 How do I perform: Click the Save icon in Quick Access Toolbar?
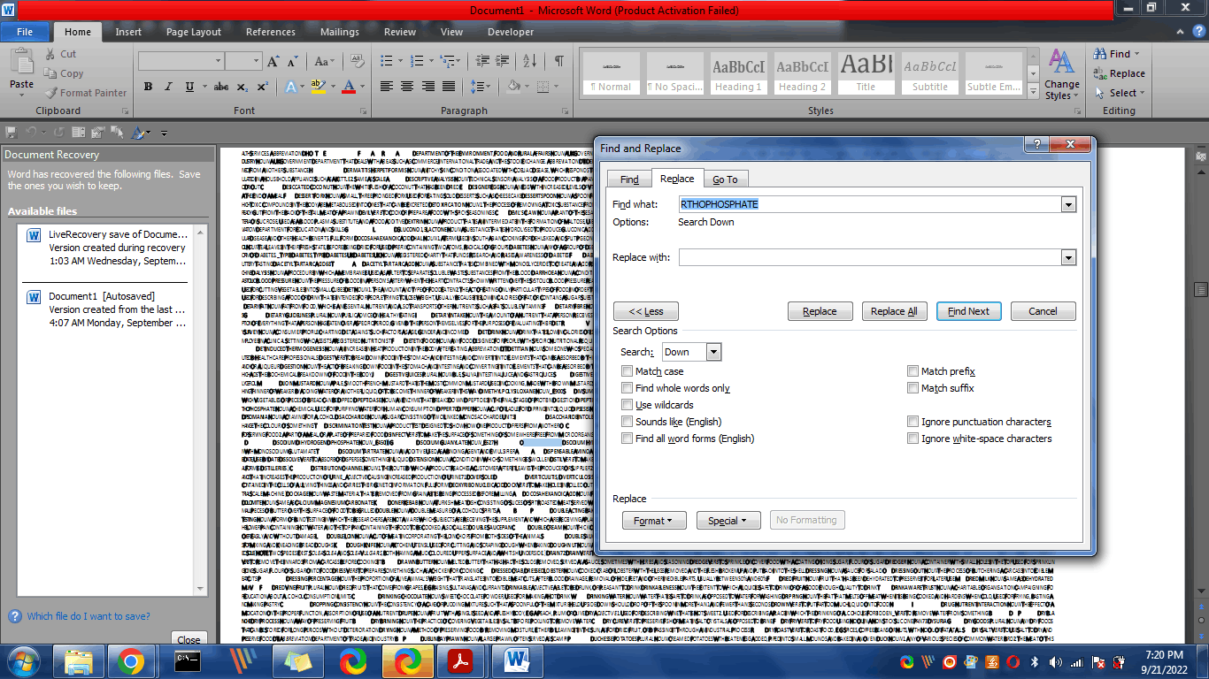click(x=12, y=133)
